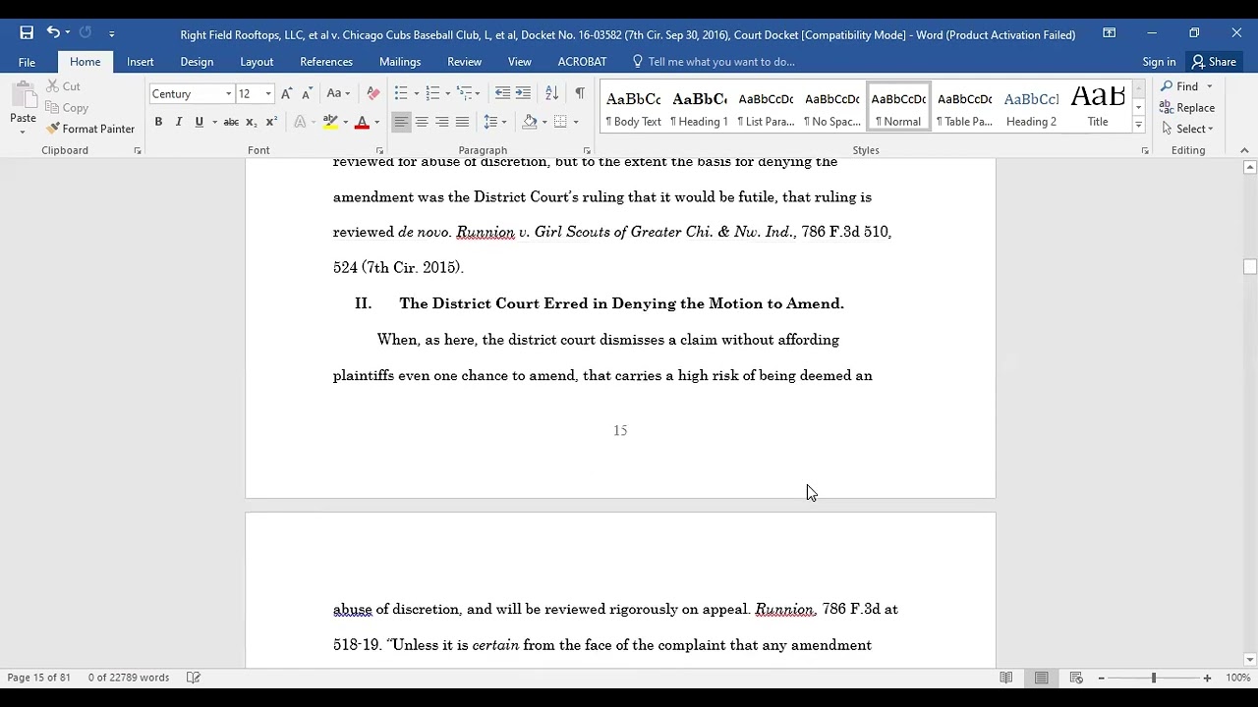Switch to the Insert tab
Screen dimensions: 1258x707
[141, 62]
